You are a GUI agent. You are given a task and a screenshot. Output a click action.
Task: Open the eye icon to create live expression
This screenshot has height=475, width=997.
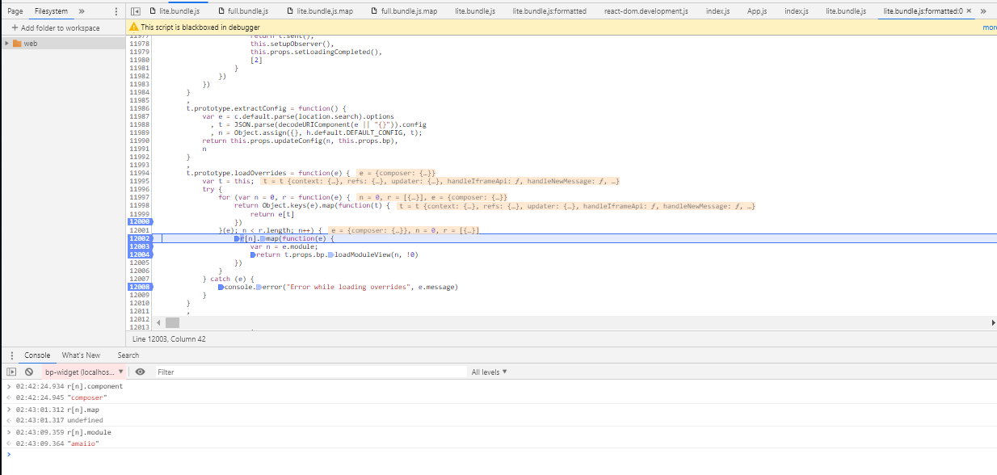pos(140,372)
